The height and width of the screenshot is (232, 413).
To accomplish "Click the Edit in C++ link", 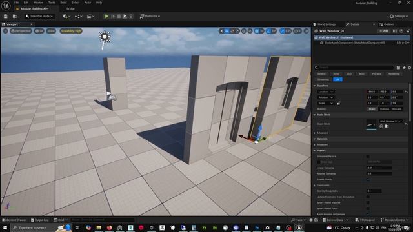I will point(403,43).
